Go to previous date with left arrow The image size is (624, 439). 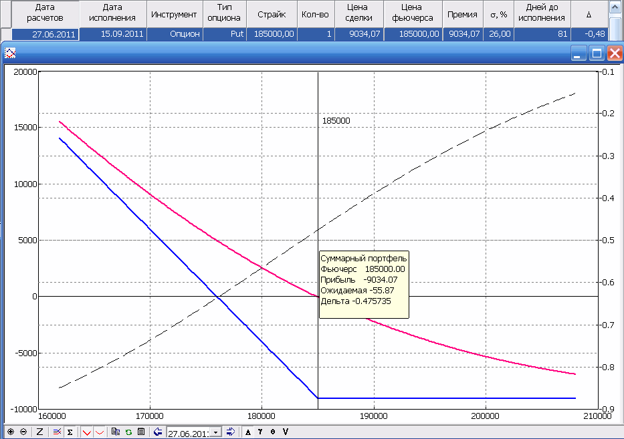click(158, 432)
